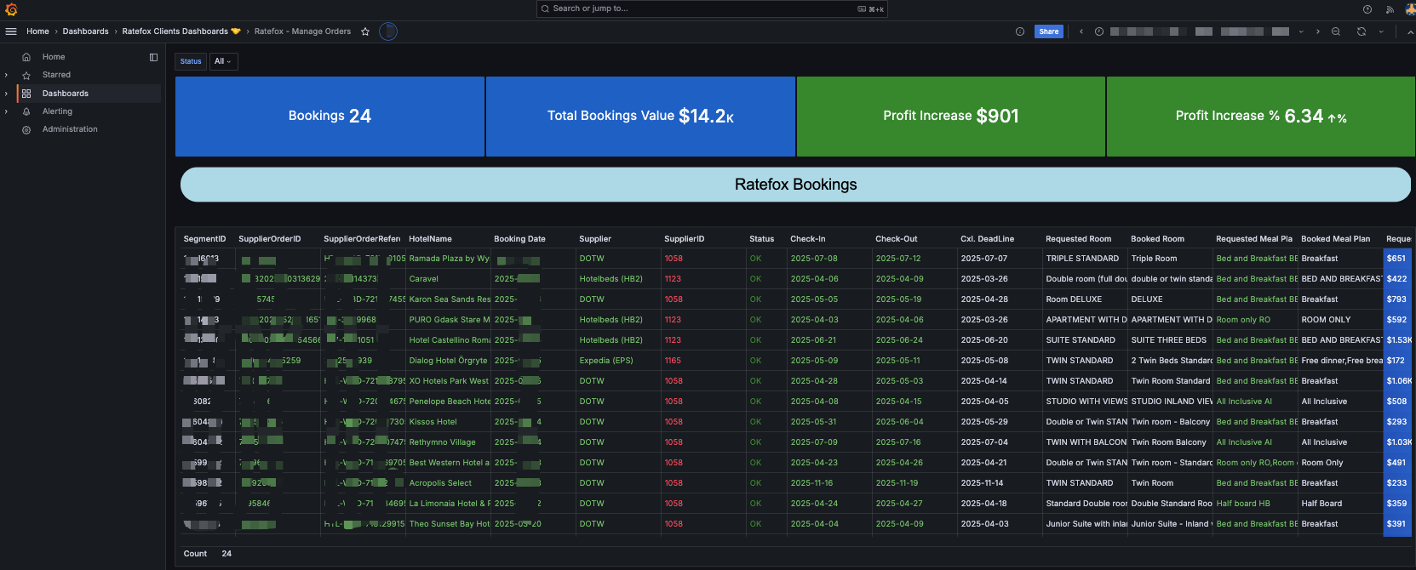Open the dashboard insights info icon
Image resolution: width=1416 pixels, height=570 pixels.
tap(1020, 31)
